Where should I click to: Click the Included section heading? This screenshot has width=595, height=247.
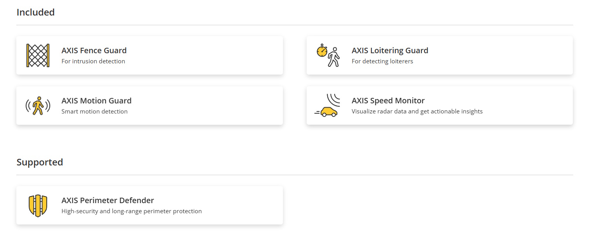(35, 12)
